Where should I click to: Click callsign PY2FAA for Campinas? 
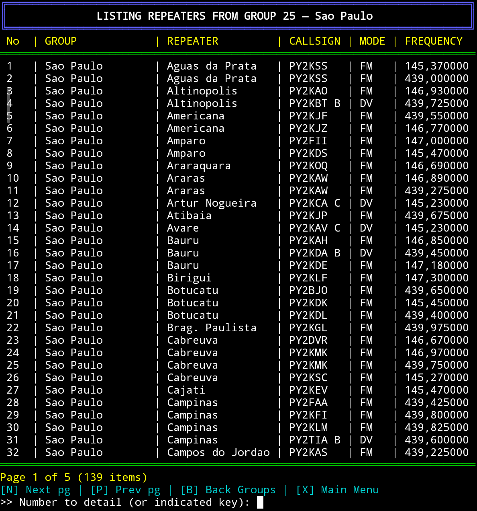tap(308, 402)
